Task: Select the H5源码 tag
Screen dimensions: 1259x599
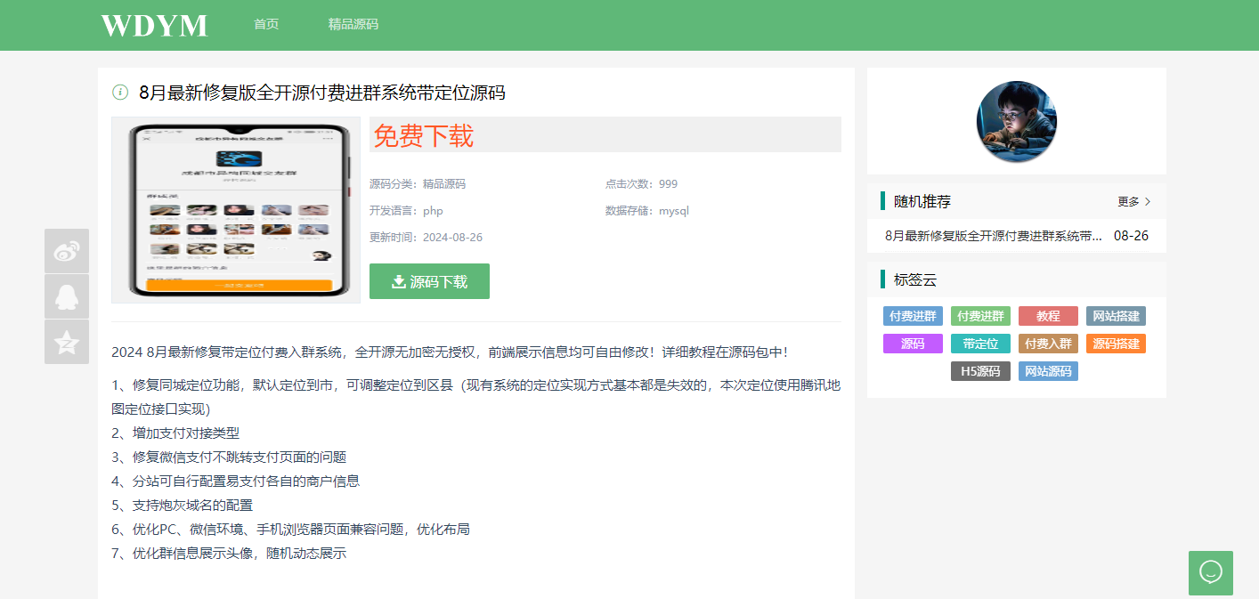Action: [x=980, y=371]
